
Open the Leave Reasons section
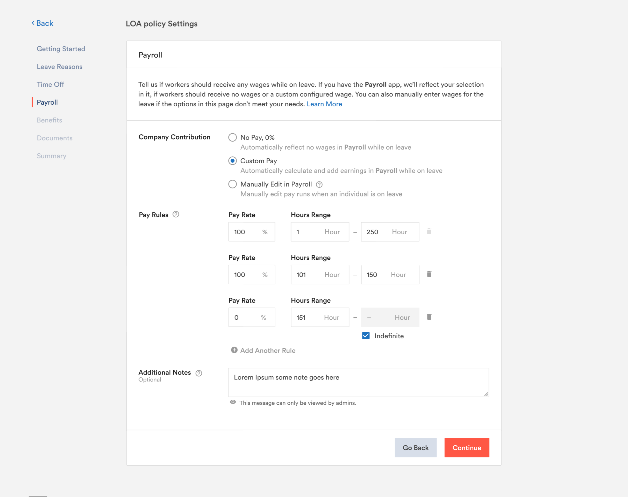click(x=59, y=67)
